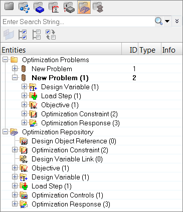Click Design Variable icon in the Repository

pyautogui.click(x=24, y=177)
